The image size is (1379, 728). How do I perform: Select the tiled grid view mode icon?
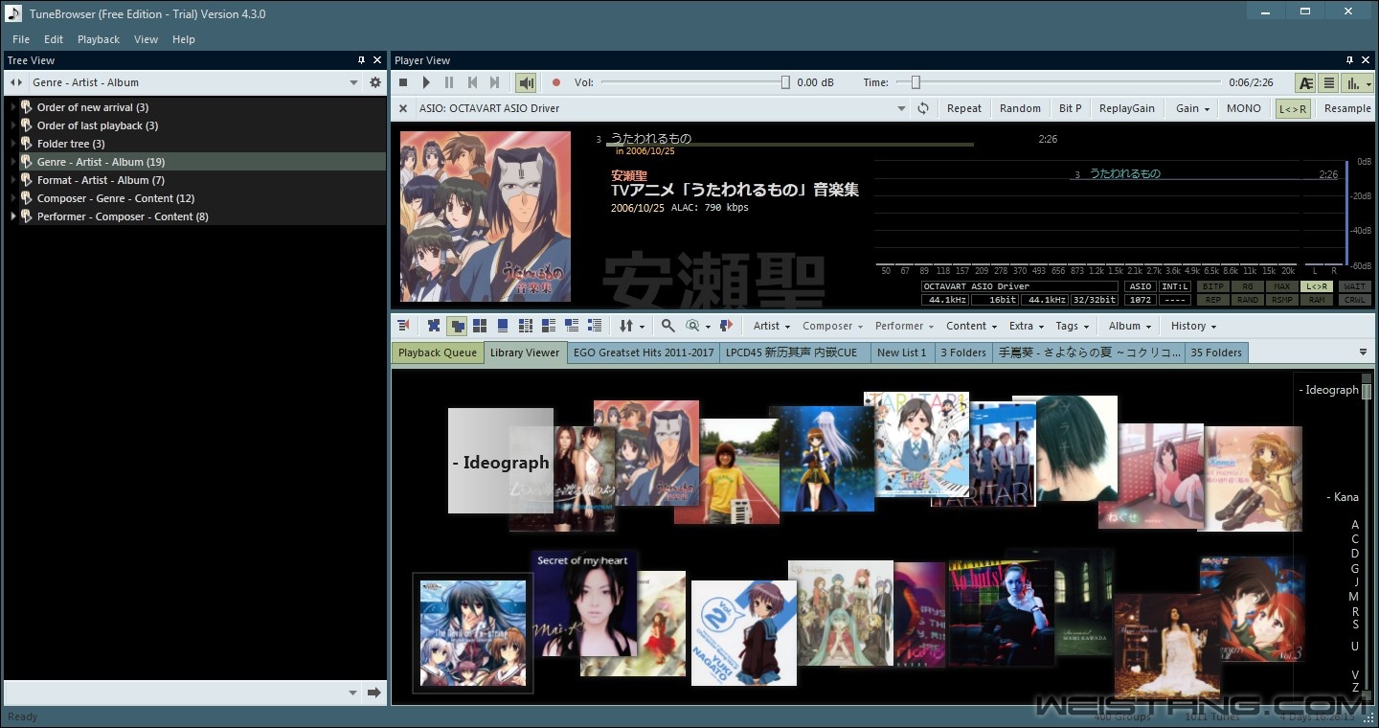pyautogui.click(x=480, y=326)
